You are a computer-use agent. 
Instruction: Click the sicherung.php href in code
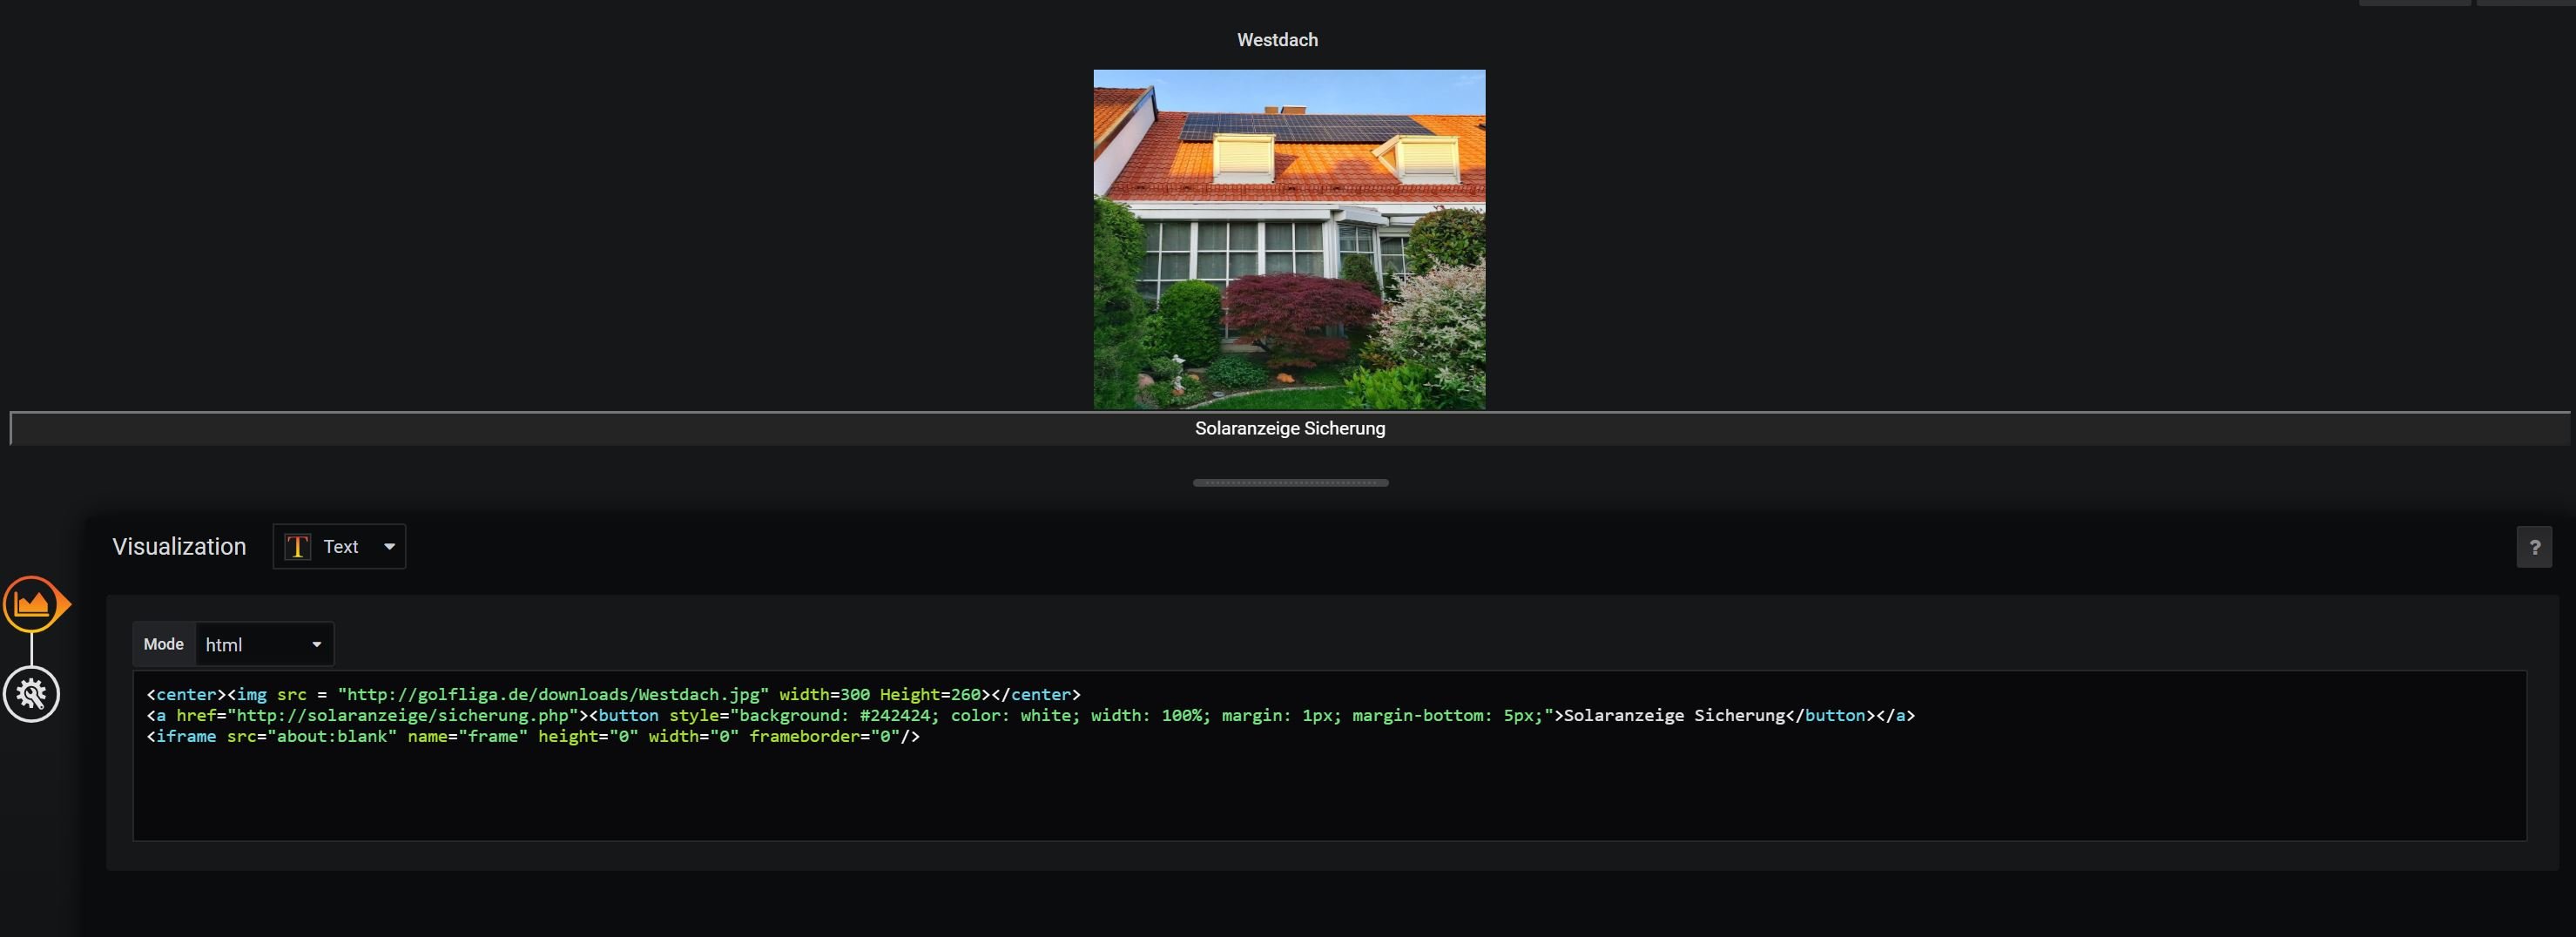(403, 715)
